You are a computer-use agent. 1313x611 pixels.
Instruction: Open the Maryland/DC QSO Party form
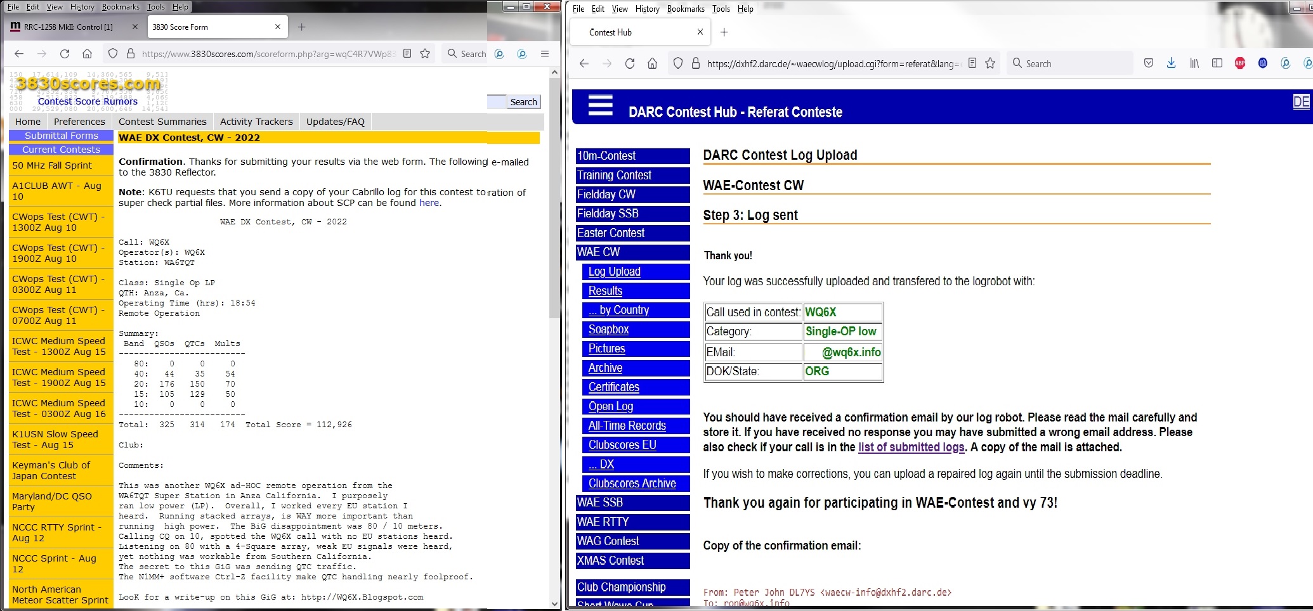tap(52, 501)
